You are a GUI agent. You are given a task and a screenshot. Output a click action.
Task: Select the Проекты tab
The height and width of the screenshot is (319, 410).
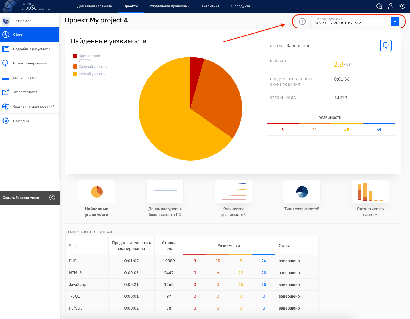point(131,6)
